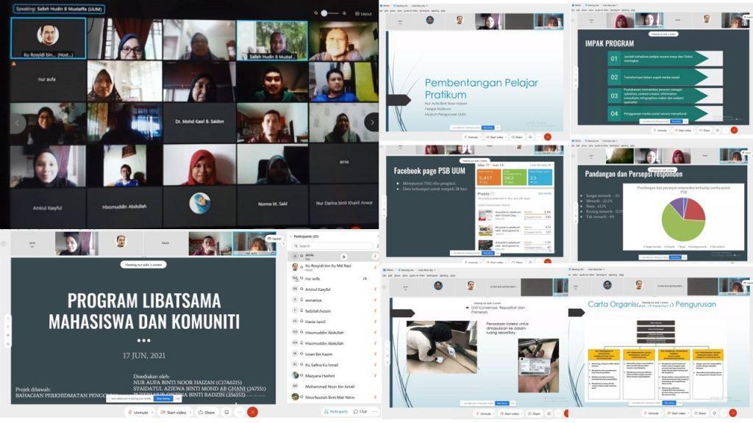Image resolution: width=753 pixels, height=423 pixels.
Task: Adjust the video grid zoom slider
Action: [x=324, y=13]
